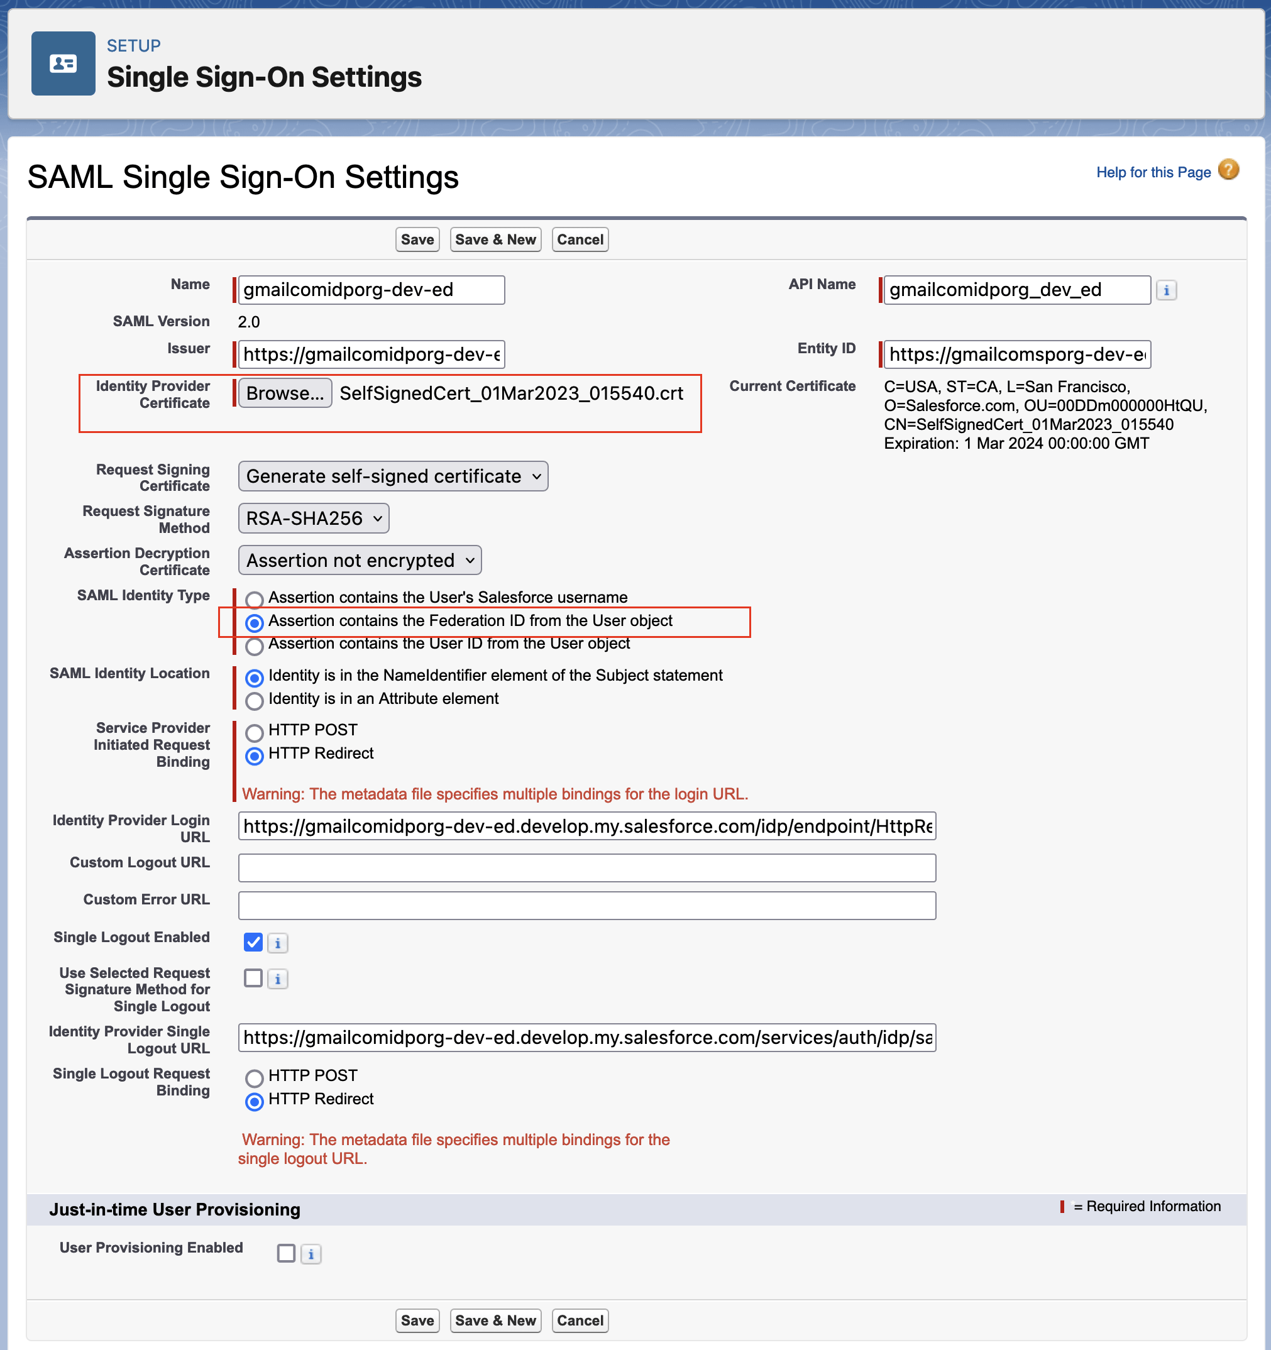Select Identity is in an Attribute element

point(255,700)
